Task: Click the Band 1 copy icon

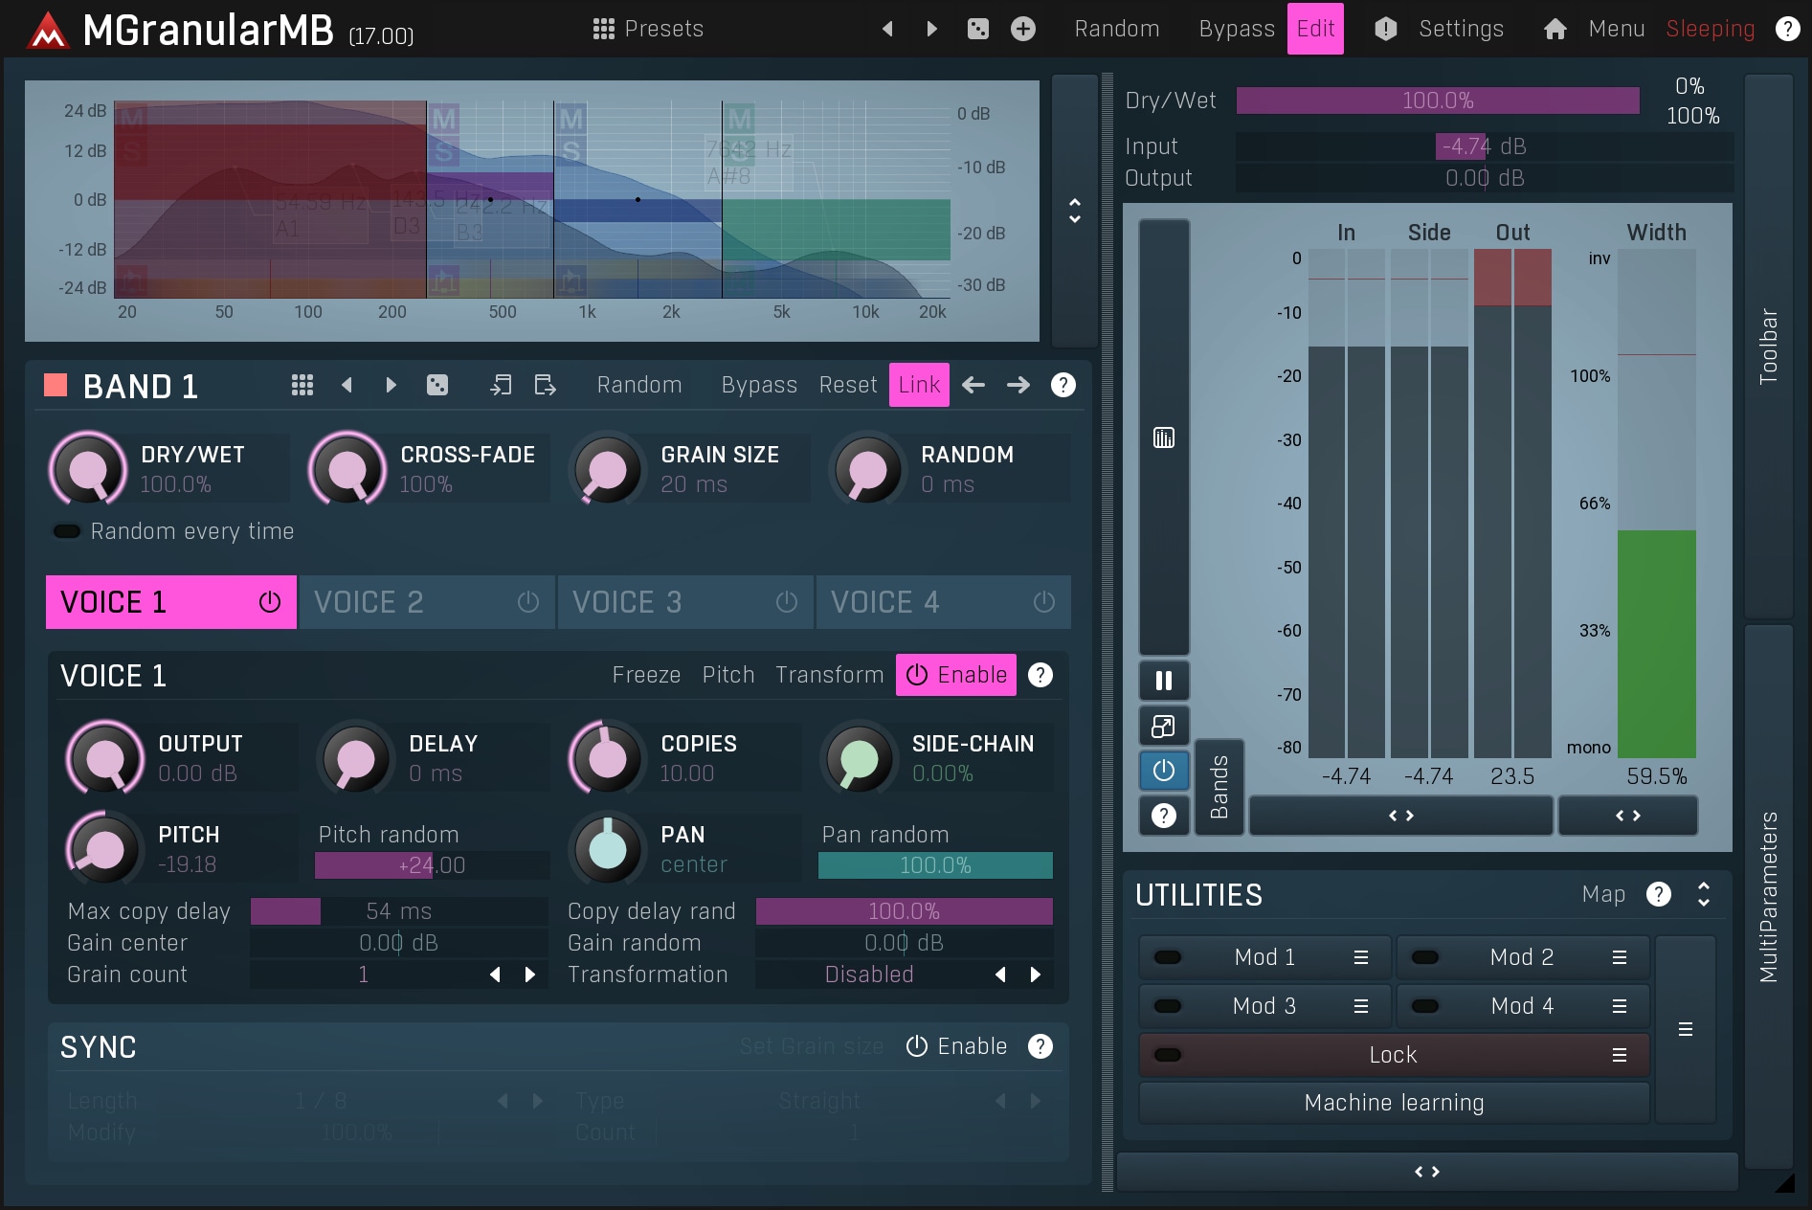Action: click(x=501, y=385)
